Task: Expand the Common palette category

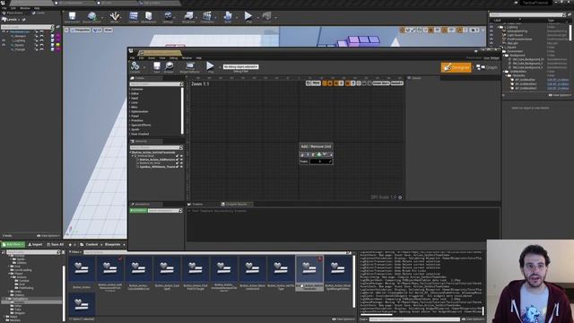Action: point(137,89)
